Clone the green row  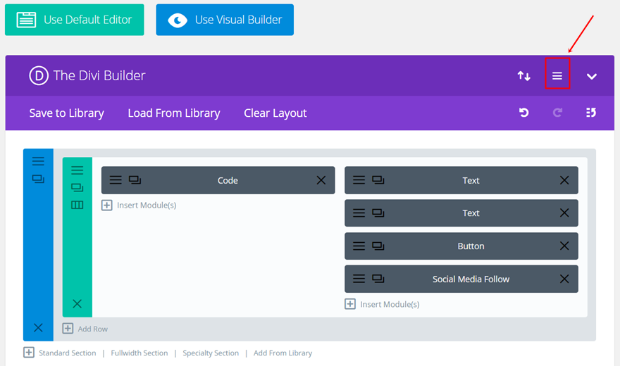[77, 187]
